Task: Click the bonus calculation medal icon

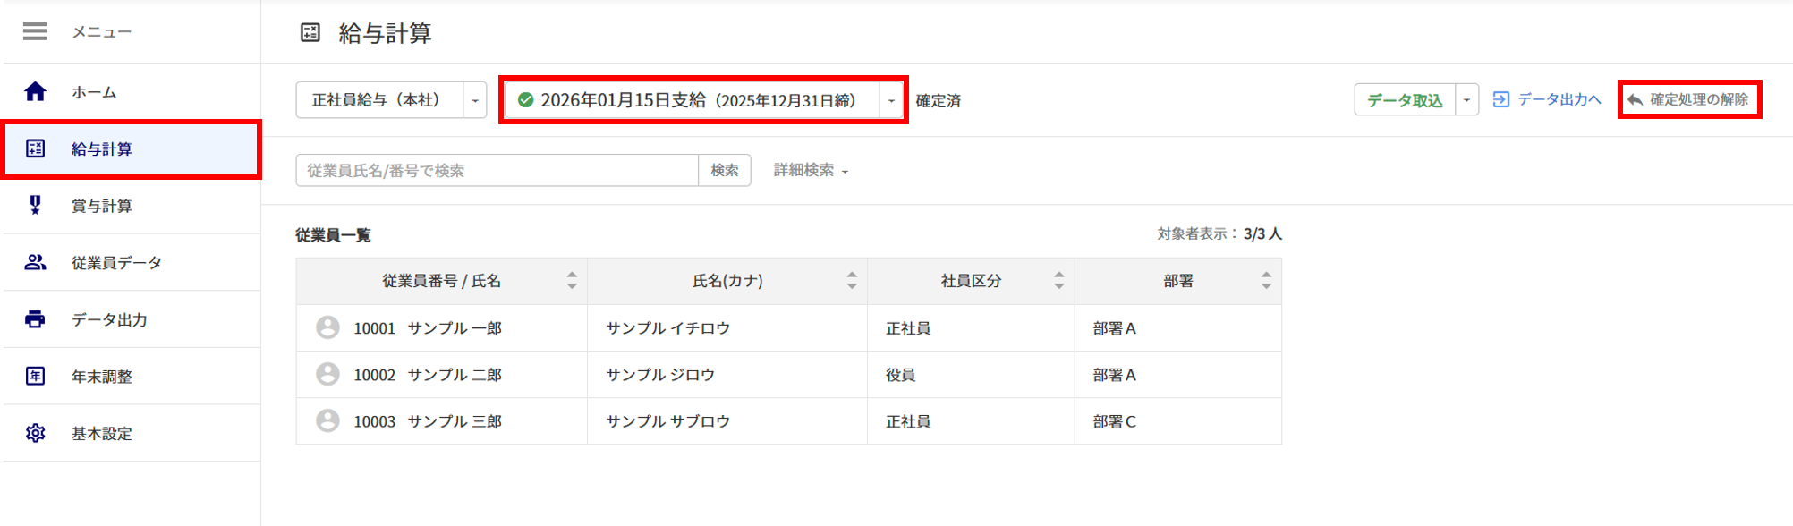Action: 35,205
